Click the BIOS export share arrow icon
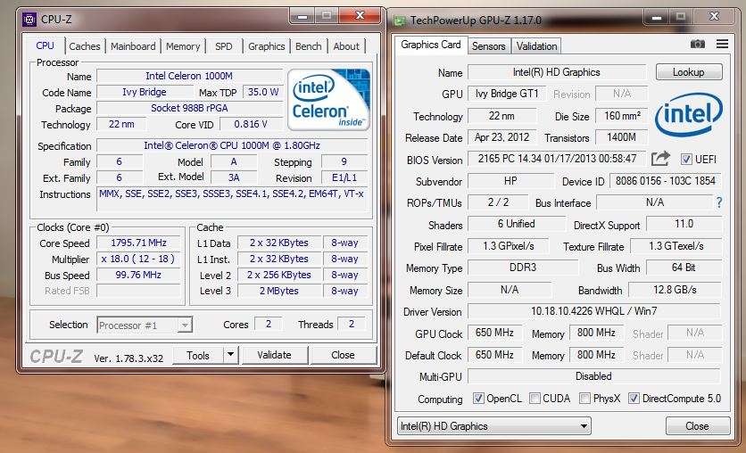The height and width of the screenshot is (453, 746). click(660, 159)
